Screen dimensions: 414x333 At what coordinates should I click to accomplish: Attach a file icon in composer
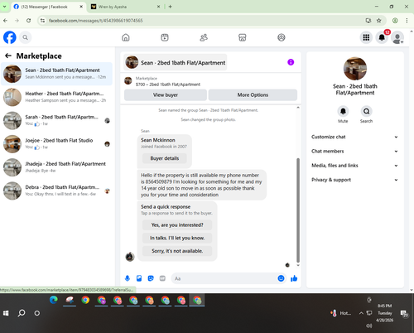point(139,278)
